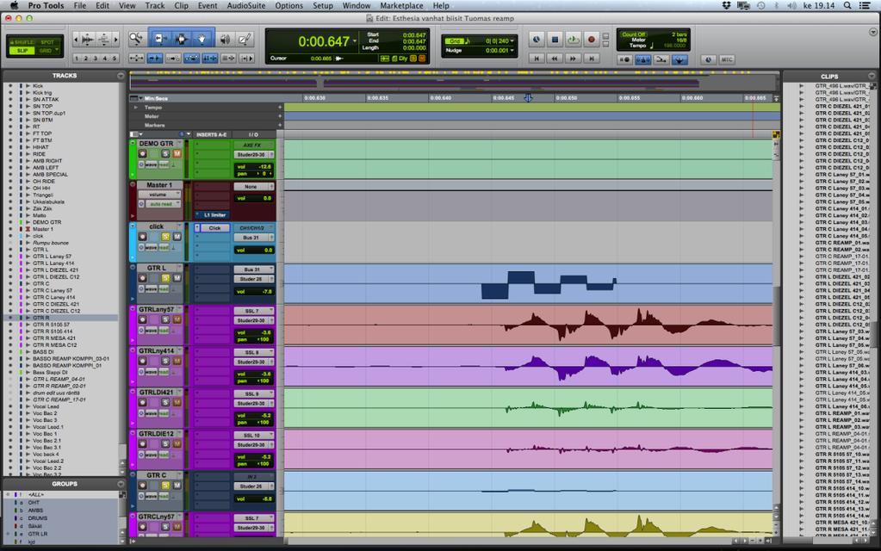
Task: Arm recording with the Record button
Action: pos(591,40)
